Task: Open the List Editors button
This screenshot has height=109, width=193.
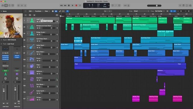Action: click(x=180, y=5)
